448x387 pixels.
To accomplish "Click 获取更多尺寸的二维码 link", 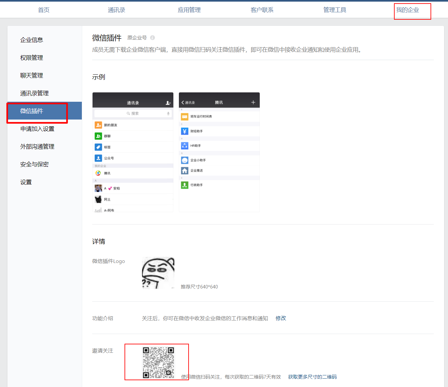I will tap(312, 377).
